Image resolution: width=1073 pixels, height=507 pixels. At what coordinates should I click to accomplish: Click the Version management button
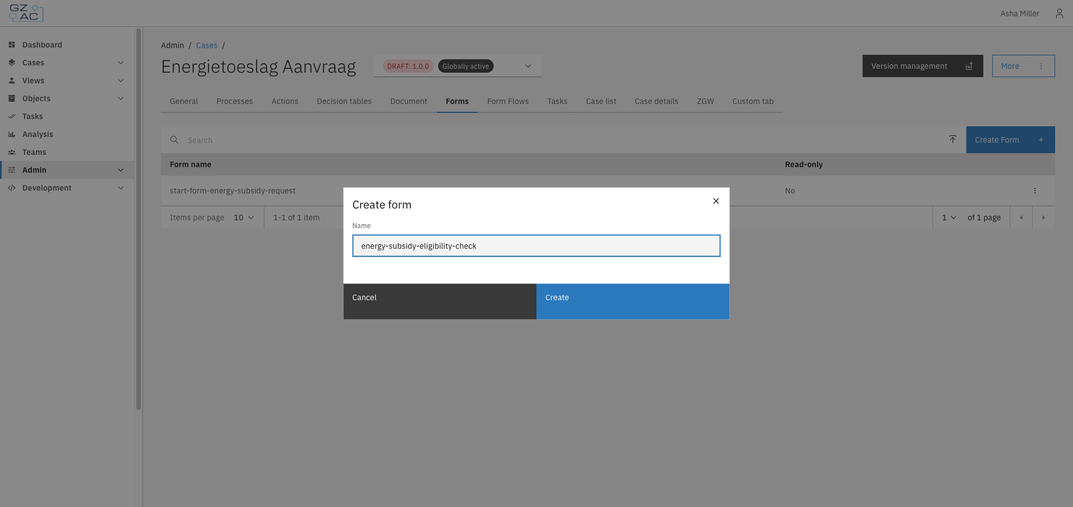[923, 66]
